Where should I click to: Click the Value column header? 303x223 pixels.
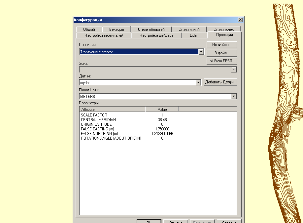tap(162, 109)
